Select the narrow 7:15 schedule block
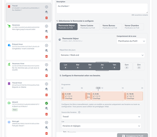This screenshot has width=157, height=137. [89, 96]
